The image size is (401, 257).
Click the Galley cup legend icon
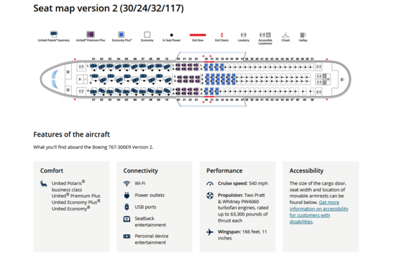[303, 35]
